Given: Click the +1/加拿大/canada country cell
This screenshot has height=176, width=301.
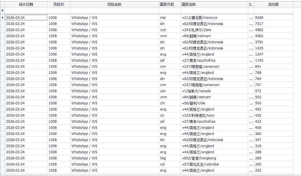Looking at the screenshot, I should (x=214, y=91).
